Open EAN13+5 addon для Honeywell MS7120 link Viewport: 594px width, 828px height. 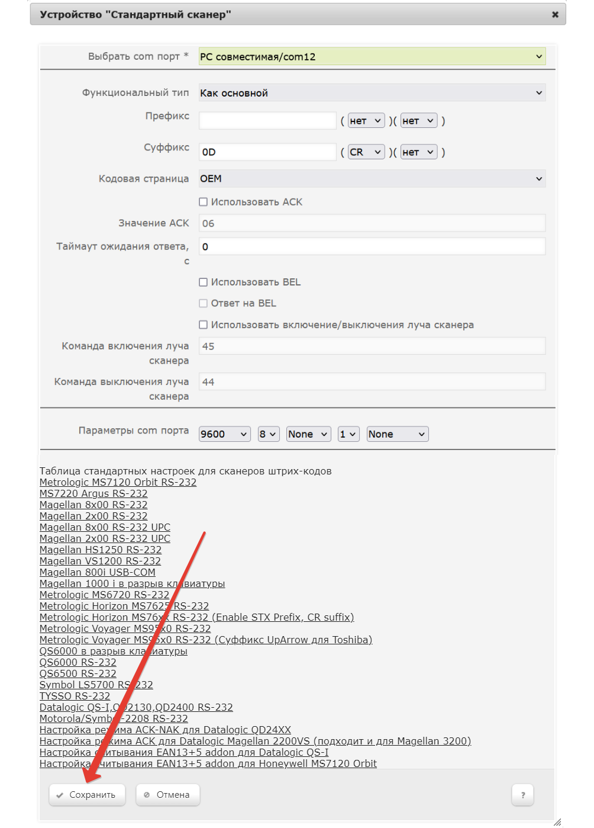point(208,763)
